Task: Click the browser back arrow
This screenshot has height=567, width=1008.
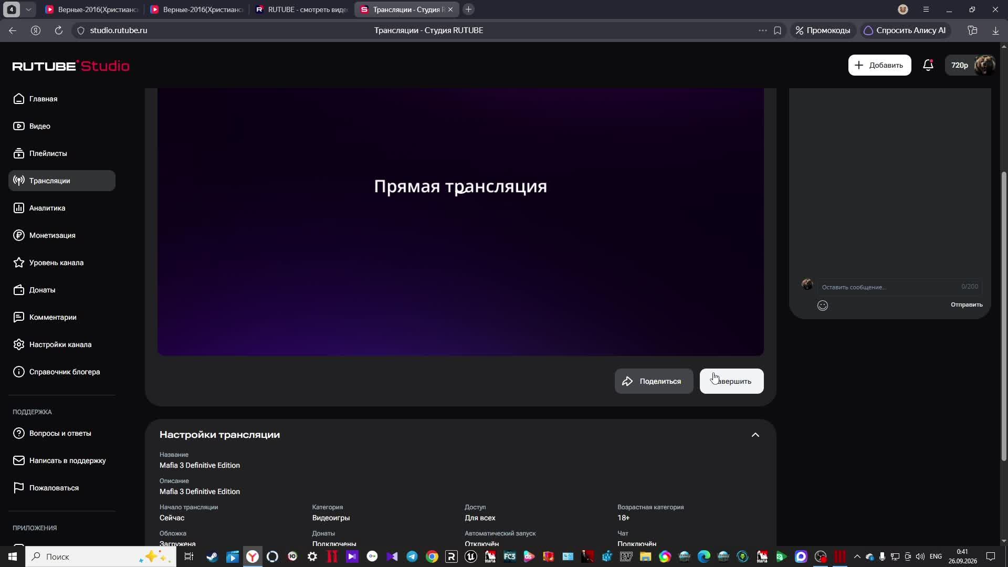Action: click(13, 30)
